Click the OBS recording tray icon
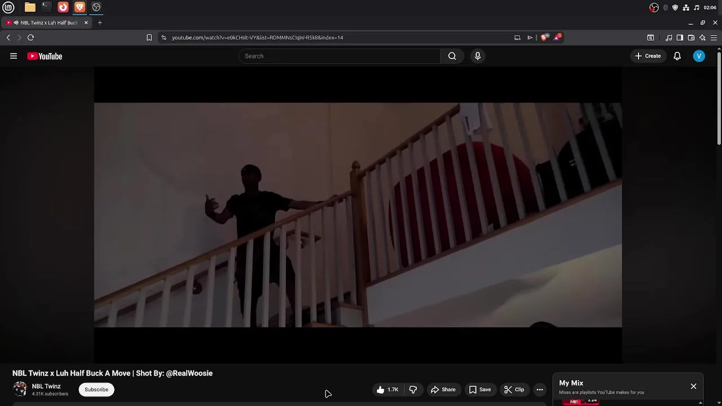 (x=654, y=7)
